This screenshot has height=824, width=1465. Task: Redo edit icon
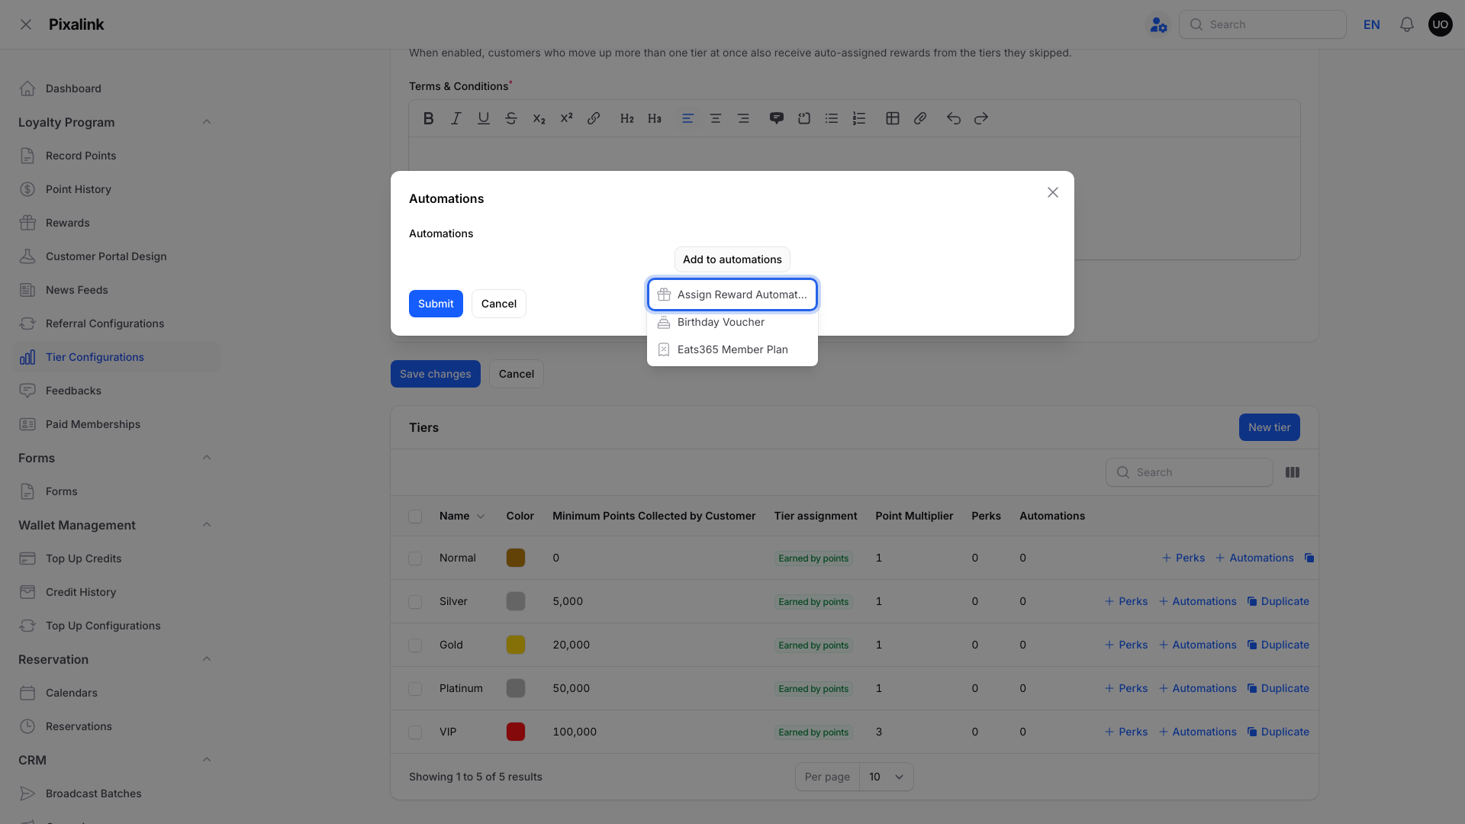pyautogui.click(x=980, y=118)
